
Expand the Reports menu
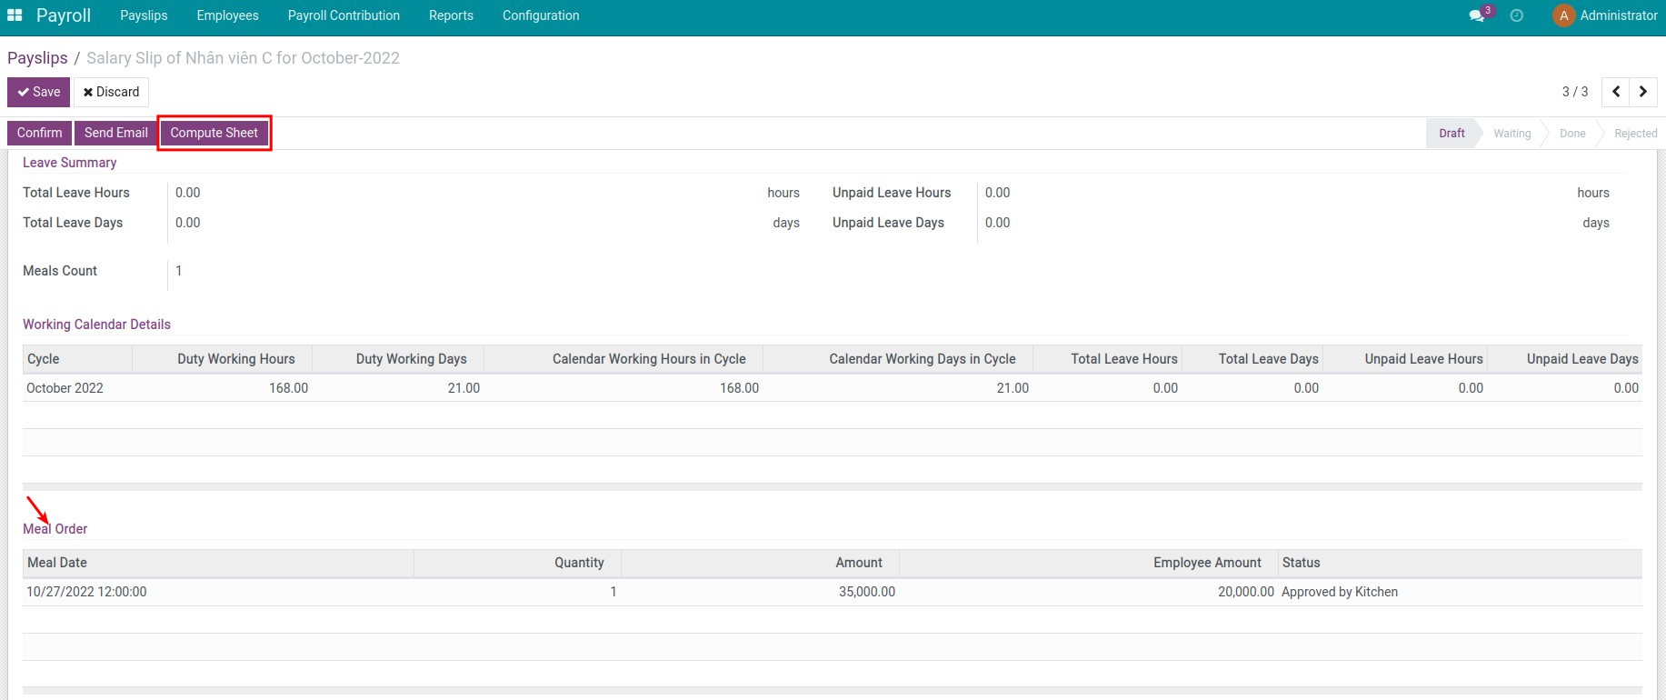(451, 15)
